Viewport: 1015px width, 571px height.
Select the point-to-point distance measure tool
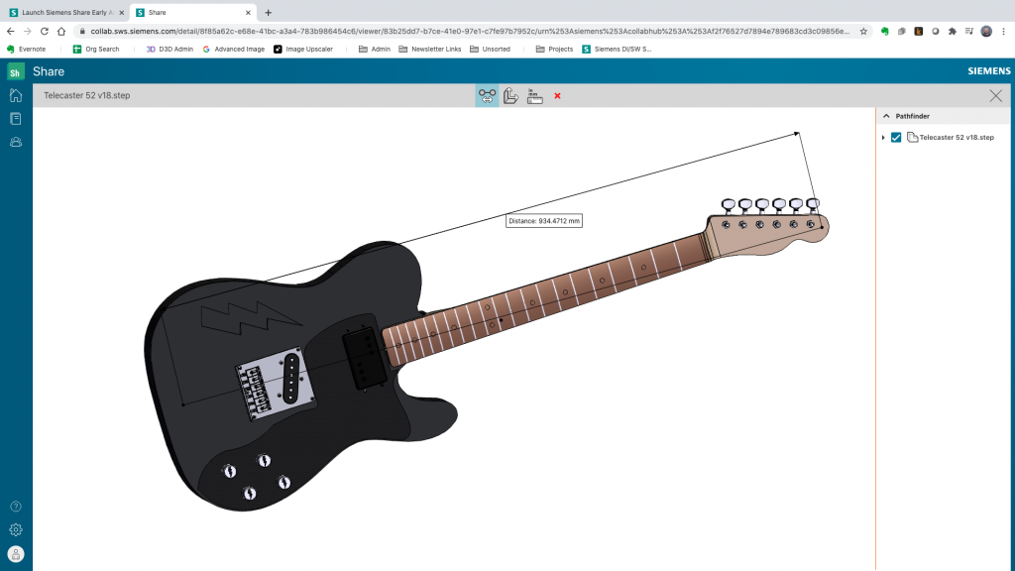pyautogui.click(x=487, y=96)
